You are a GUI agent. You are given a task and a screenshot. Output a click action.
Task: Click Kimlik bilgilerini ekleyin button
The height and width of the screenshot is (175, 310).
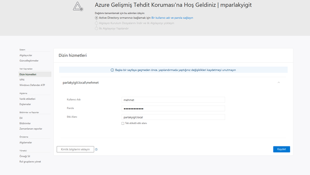point(75,149)
